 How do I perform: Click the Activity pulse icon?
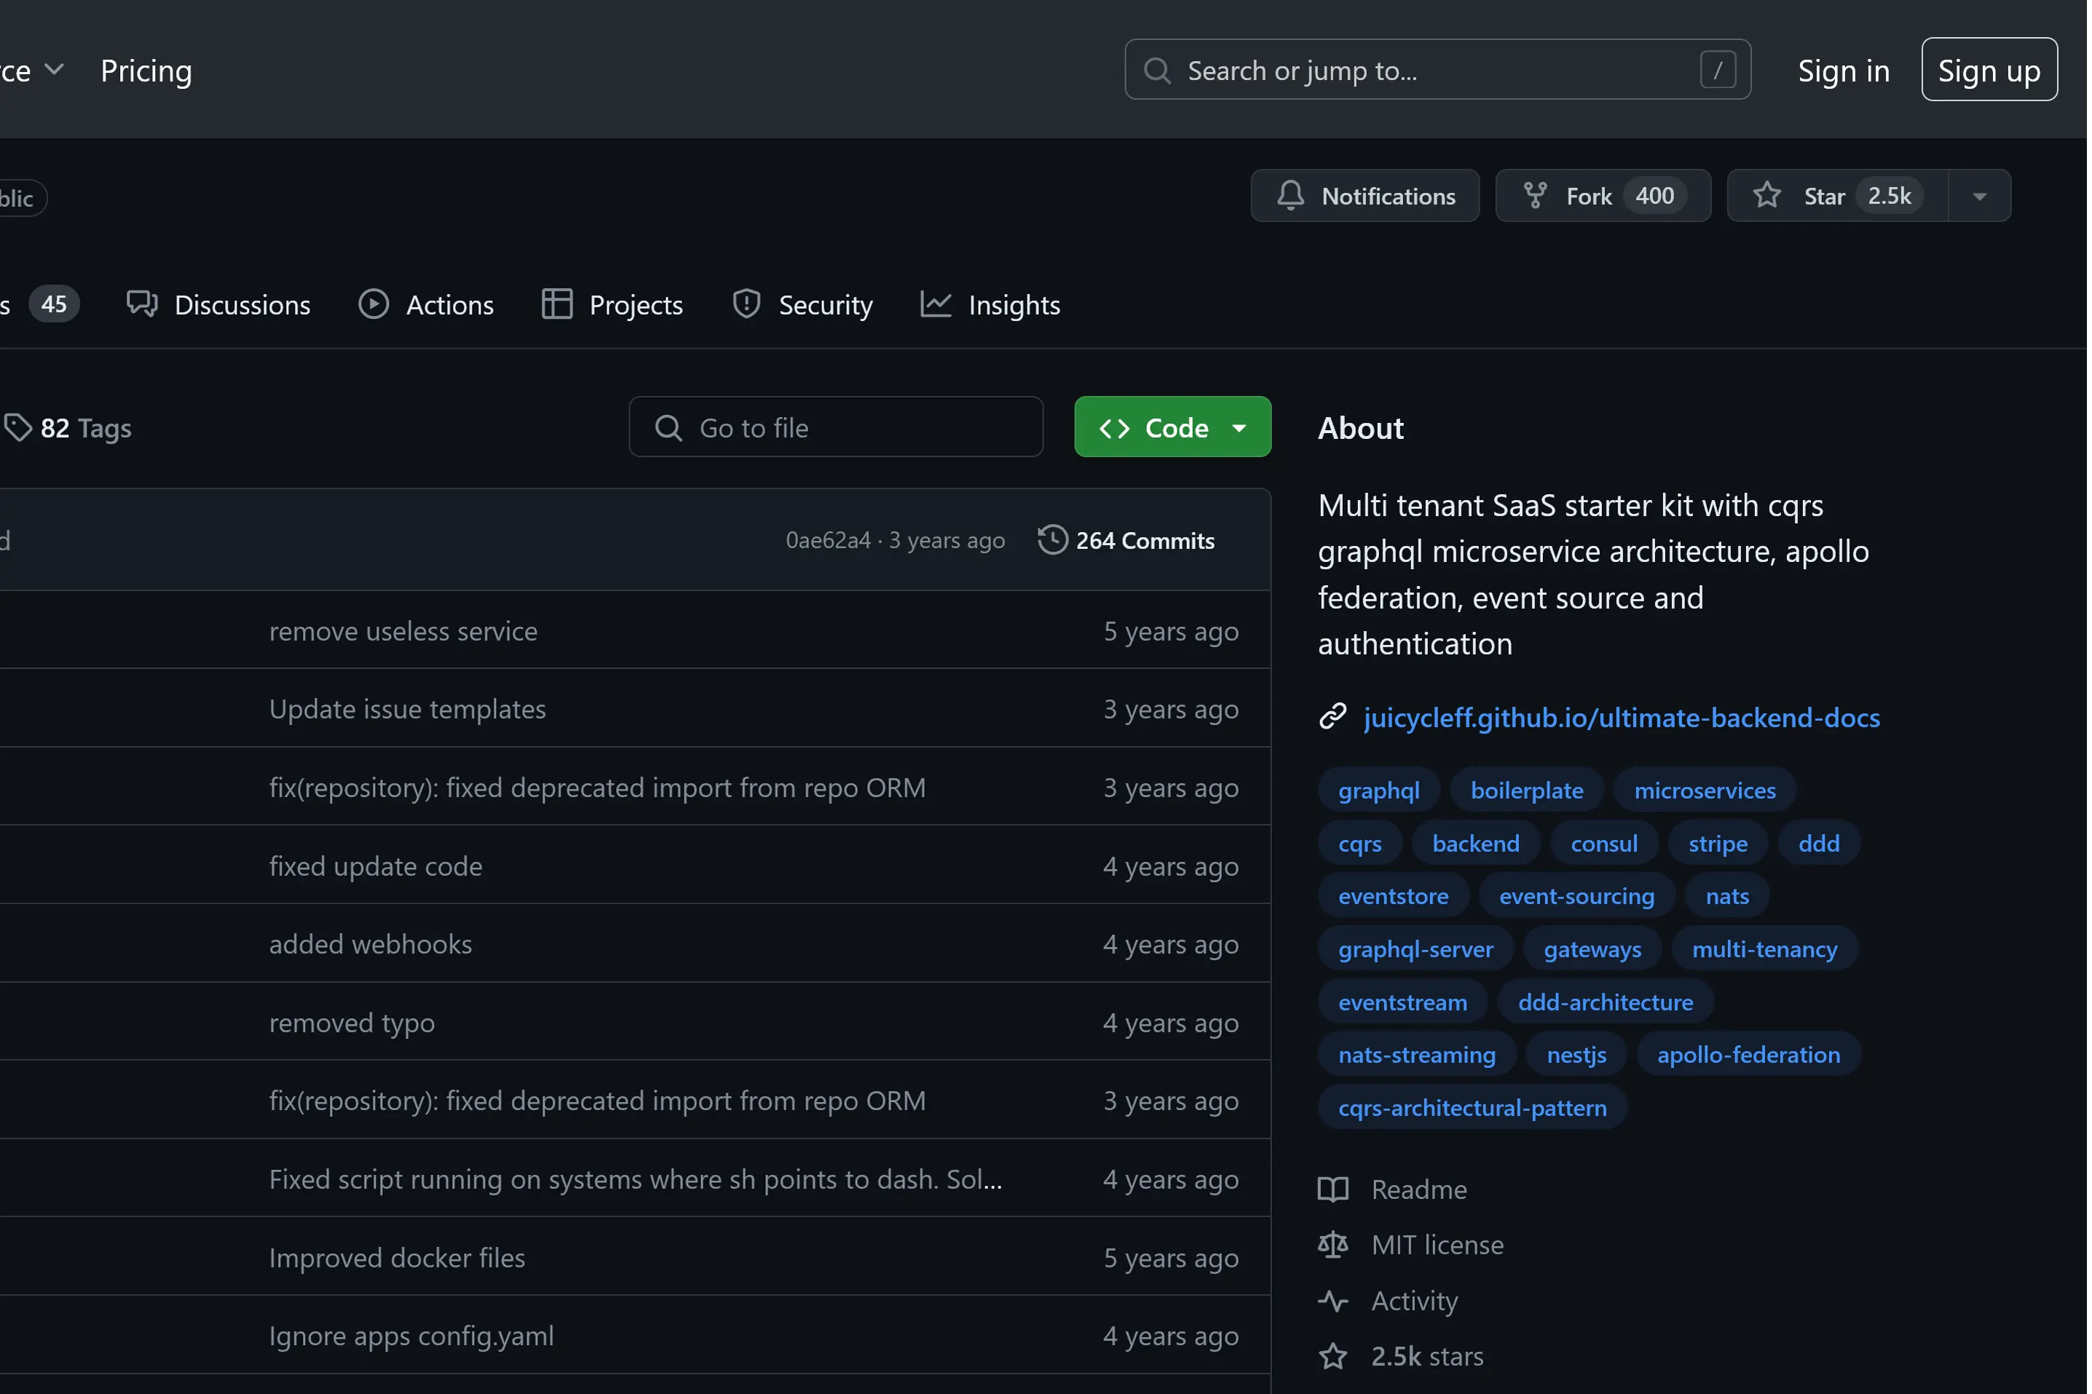coord(1332,1301)
